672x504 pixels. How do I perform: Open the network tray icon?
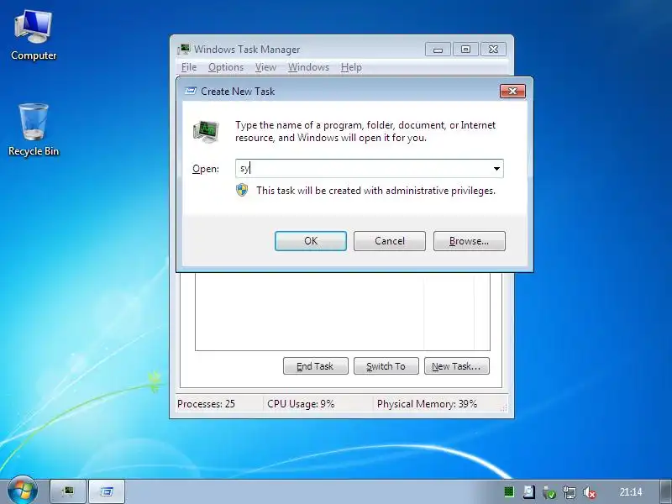click(570, 492)
